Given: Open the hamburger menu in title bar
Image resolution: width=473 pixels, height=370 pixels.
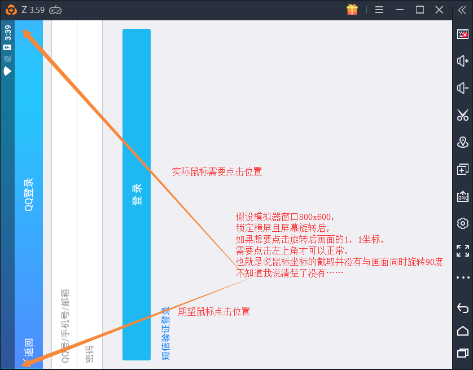Looking at the screenshot, I should click(379, 10).
